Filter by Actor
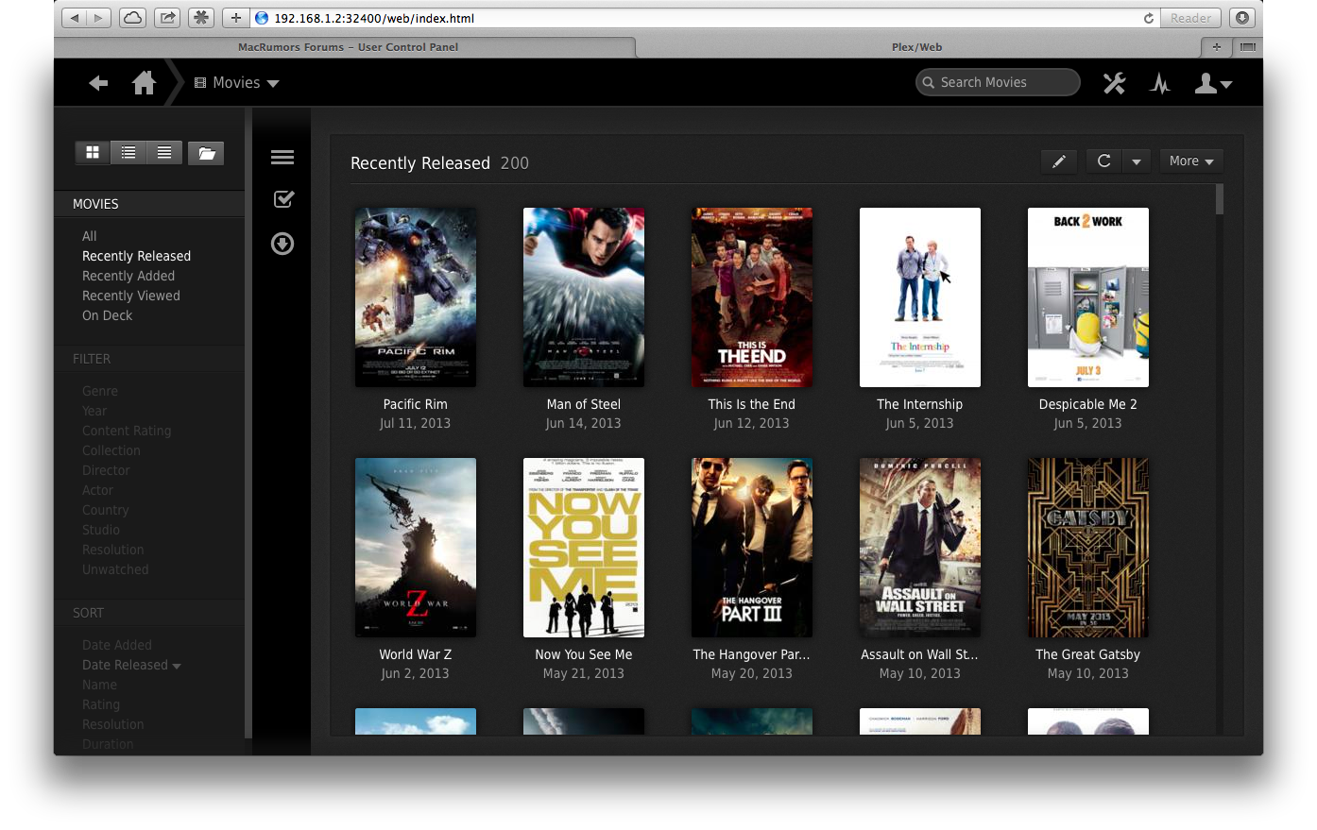The height and width of the screenshot is (830, 1317). (x=97, y=490)
